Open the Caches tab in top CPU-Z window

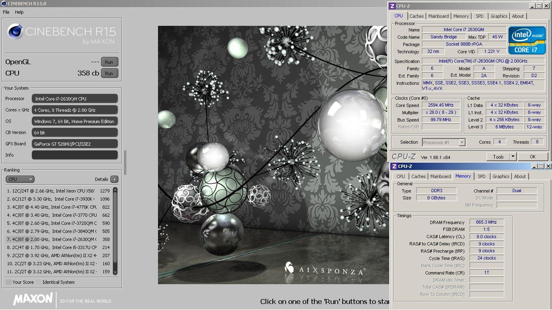[x=417, y=16]
